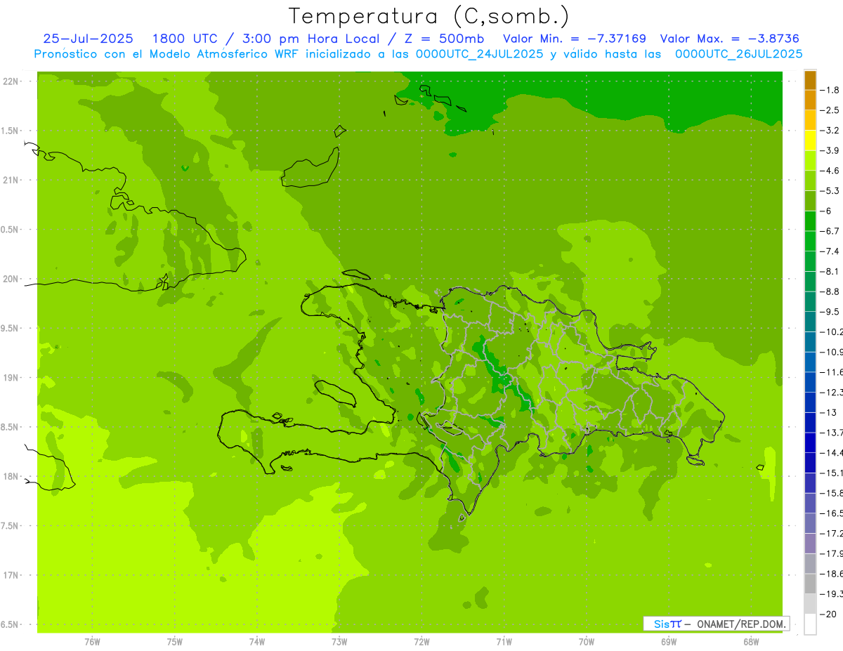
Task: Click the 71W longitude label
Action: pyautogui.click(x=504, y=642)
